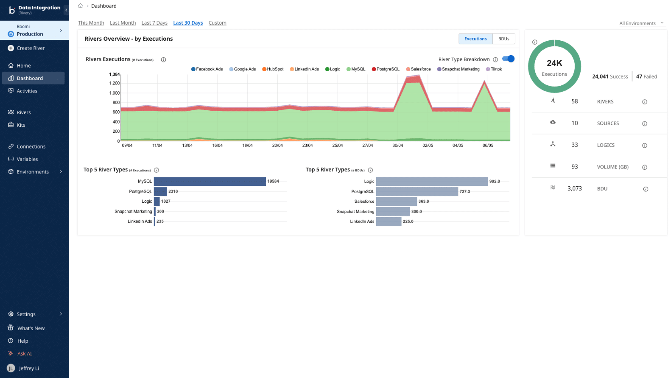671x378 pixels.
Task: Toggle Snapchat Marketing series in legend
Action: (x=458, y=69)
